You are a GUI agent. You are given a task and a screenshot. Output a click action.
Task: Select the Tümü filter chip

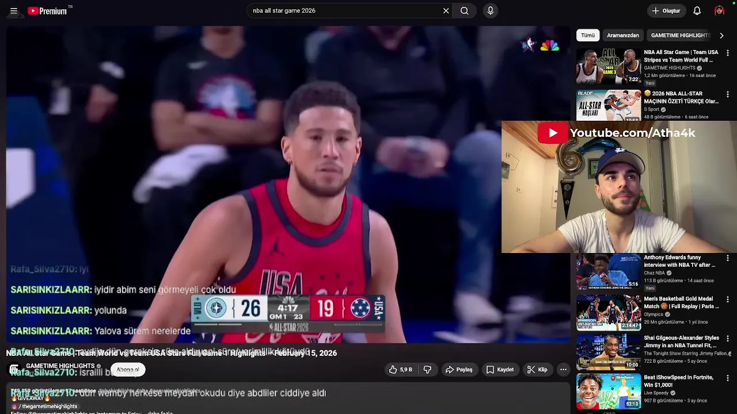[x=588, y=35]
